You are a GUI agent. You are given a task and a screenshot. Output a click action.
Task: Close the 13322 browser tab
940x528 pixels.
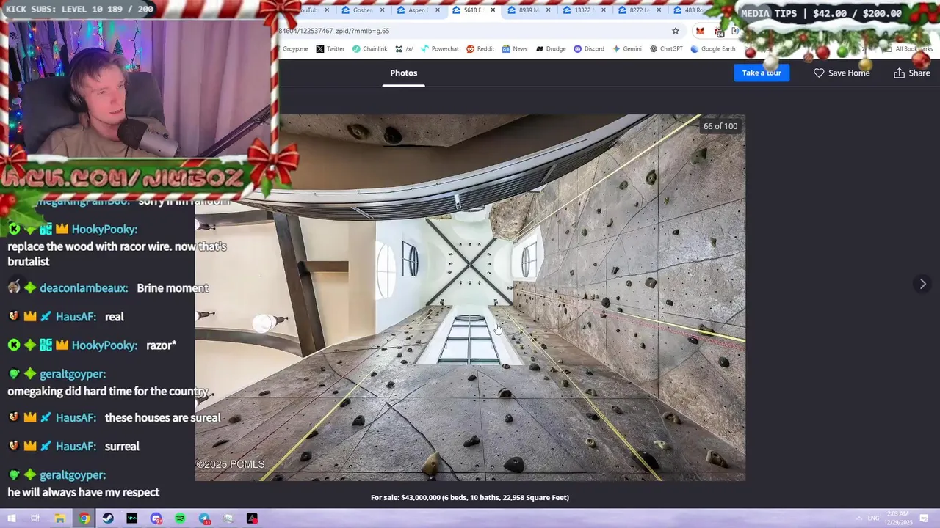pos(604,10)
